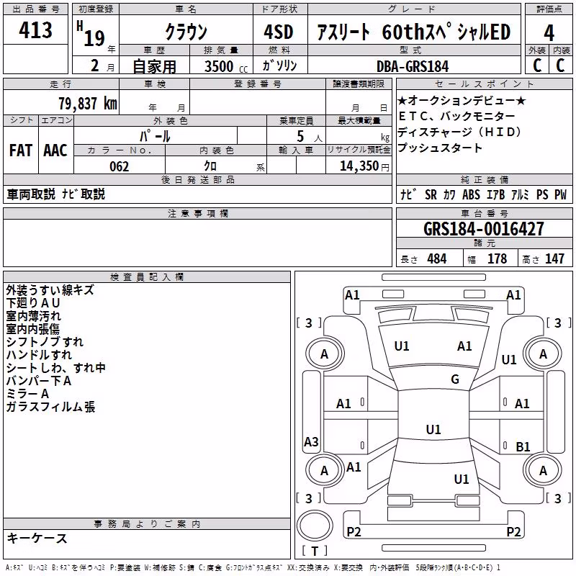Select the registration month 2 月

[102, 66]
